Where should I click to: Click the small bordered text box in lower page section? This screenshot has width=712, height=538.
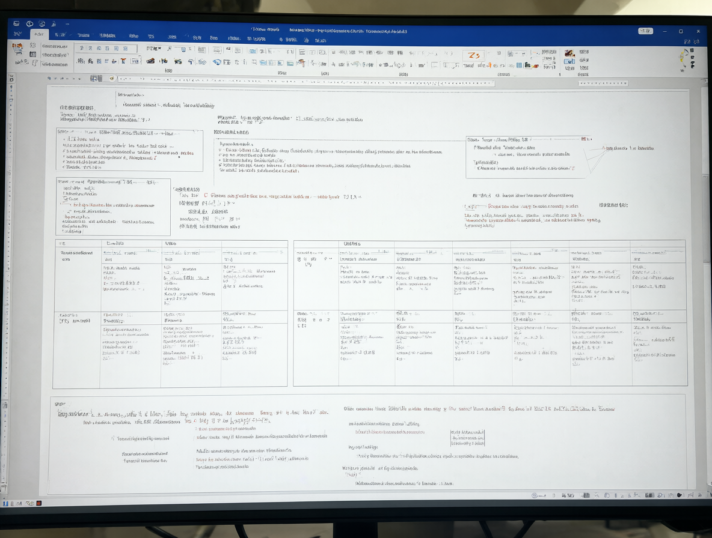467,438
